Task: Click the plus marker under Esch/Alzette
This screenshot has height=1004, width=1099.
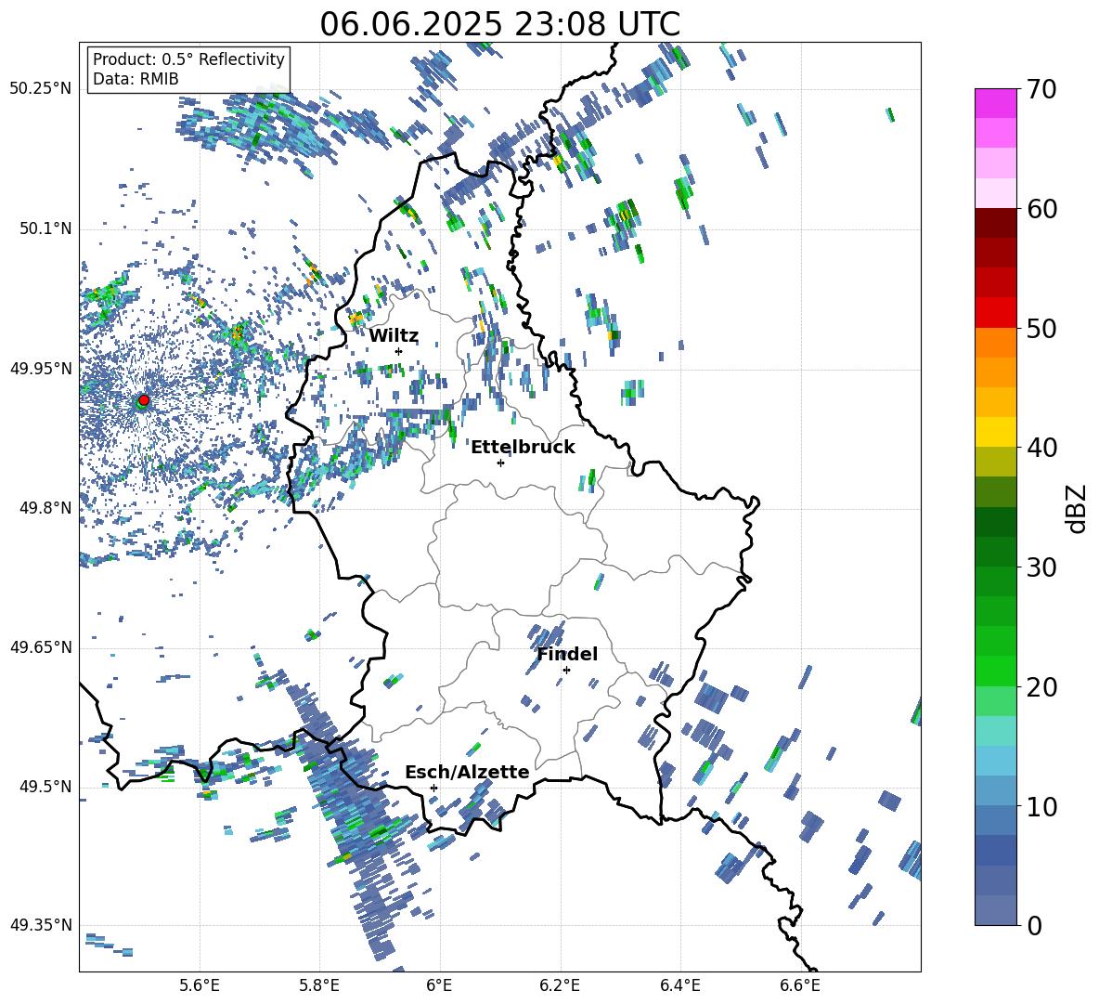Action: 433,788
